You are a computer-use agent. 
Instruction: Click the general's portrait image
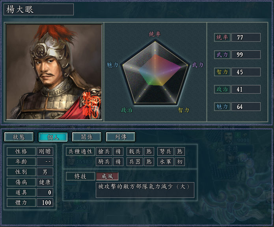point(54,71)
